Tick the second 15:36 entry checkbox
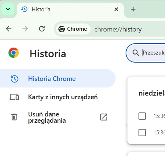The image size is (165, 156). 142,133
